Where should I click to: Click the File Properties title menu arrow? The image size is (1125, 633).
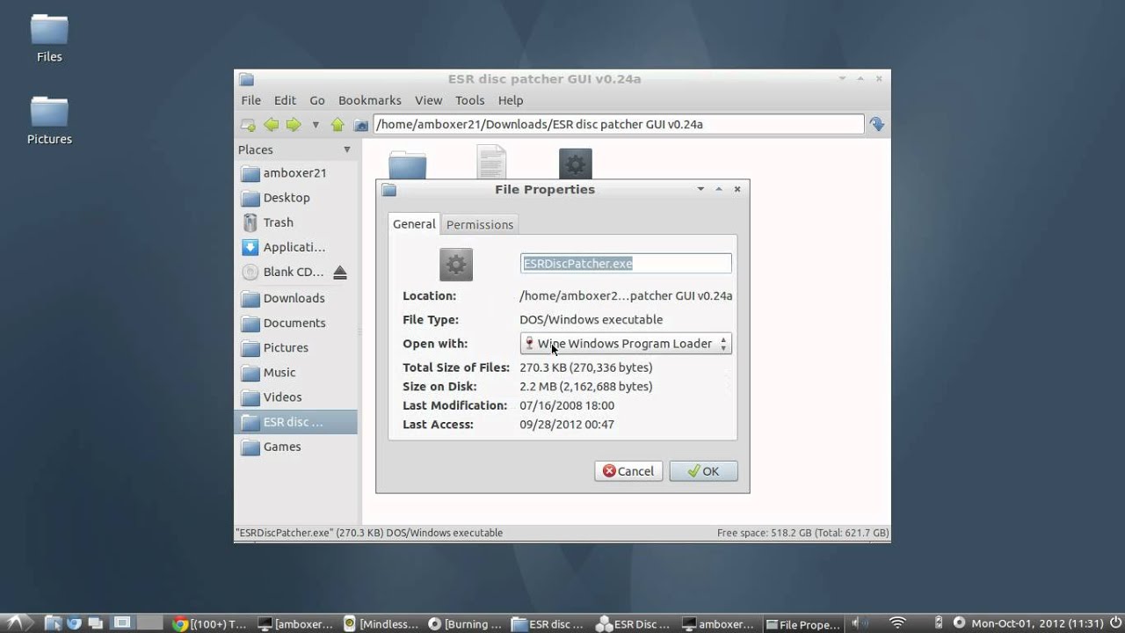click(x=700, y=189)
